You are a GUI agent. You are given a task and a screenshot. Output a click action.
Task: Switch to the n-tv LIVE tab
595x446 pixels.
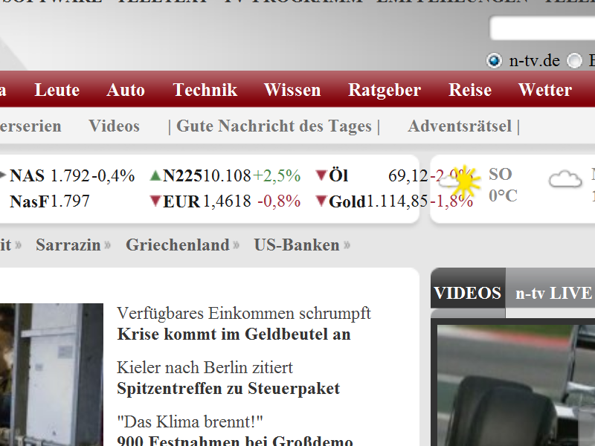(x=553, y=293)
